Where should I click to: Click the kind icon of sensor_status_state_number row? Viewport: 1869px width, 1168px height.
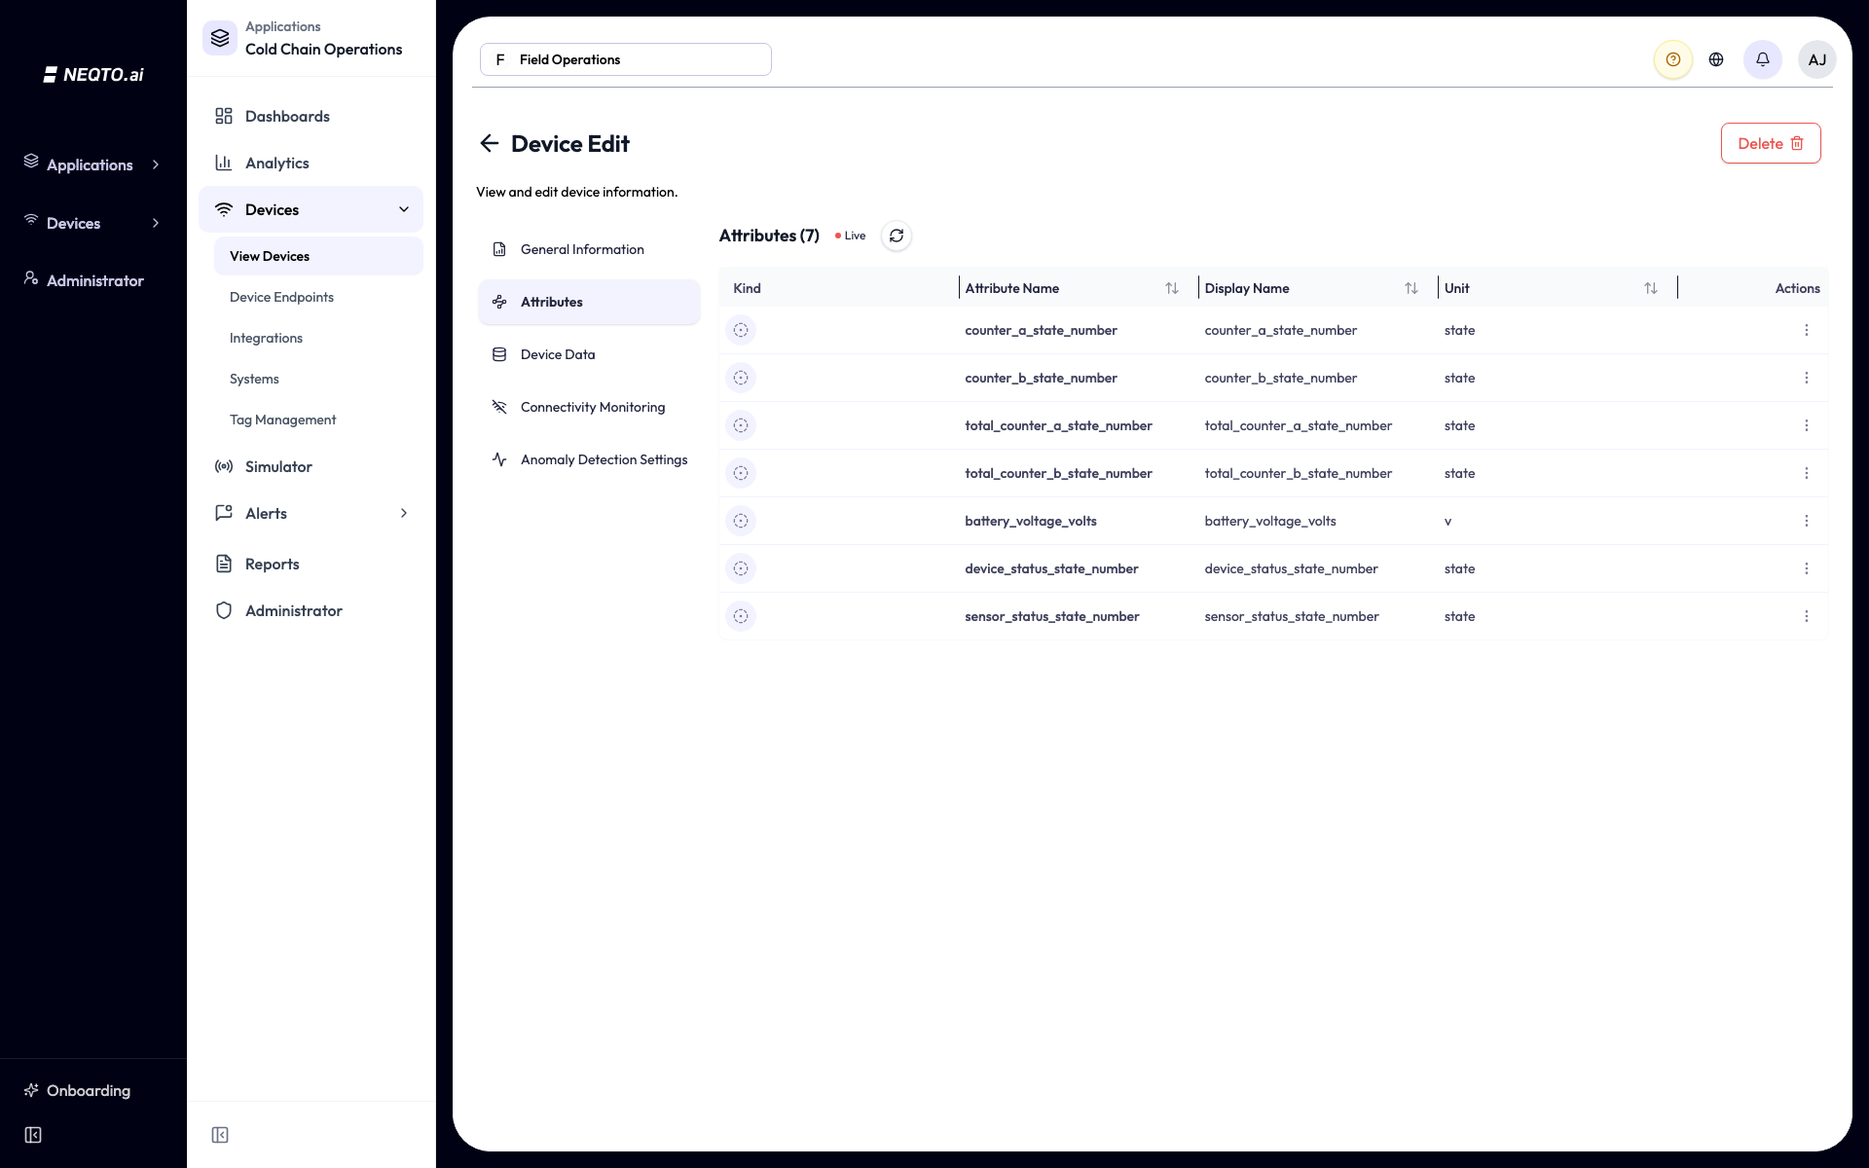click(x=741, y=616)
